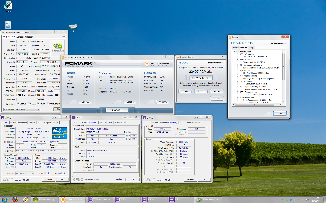The width and height of the screenshot is (326, 203).
Task: Click the GPU-Z title bar icon
Action: (x=3, y=32)
